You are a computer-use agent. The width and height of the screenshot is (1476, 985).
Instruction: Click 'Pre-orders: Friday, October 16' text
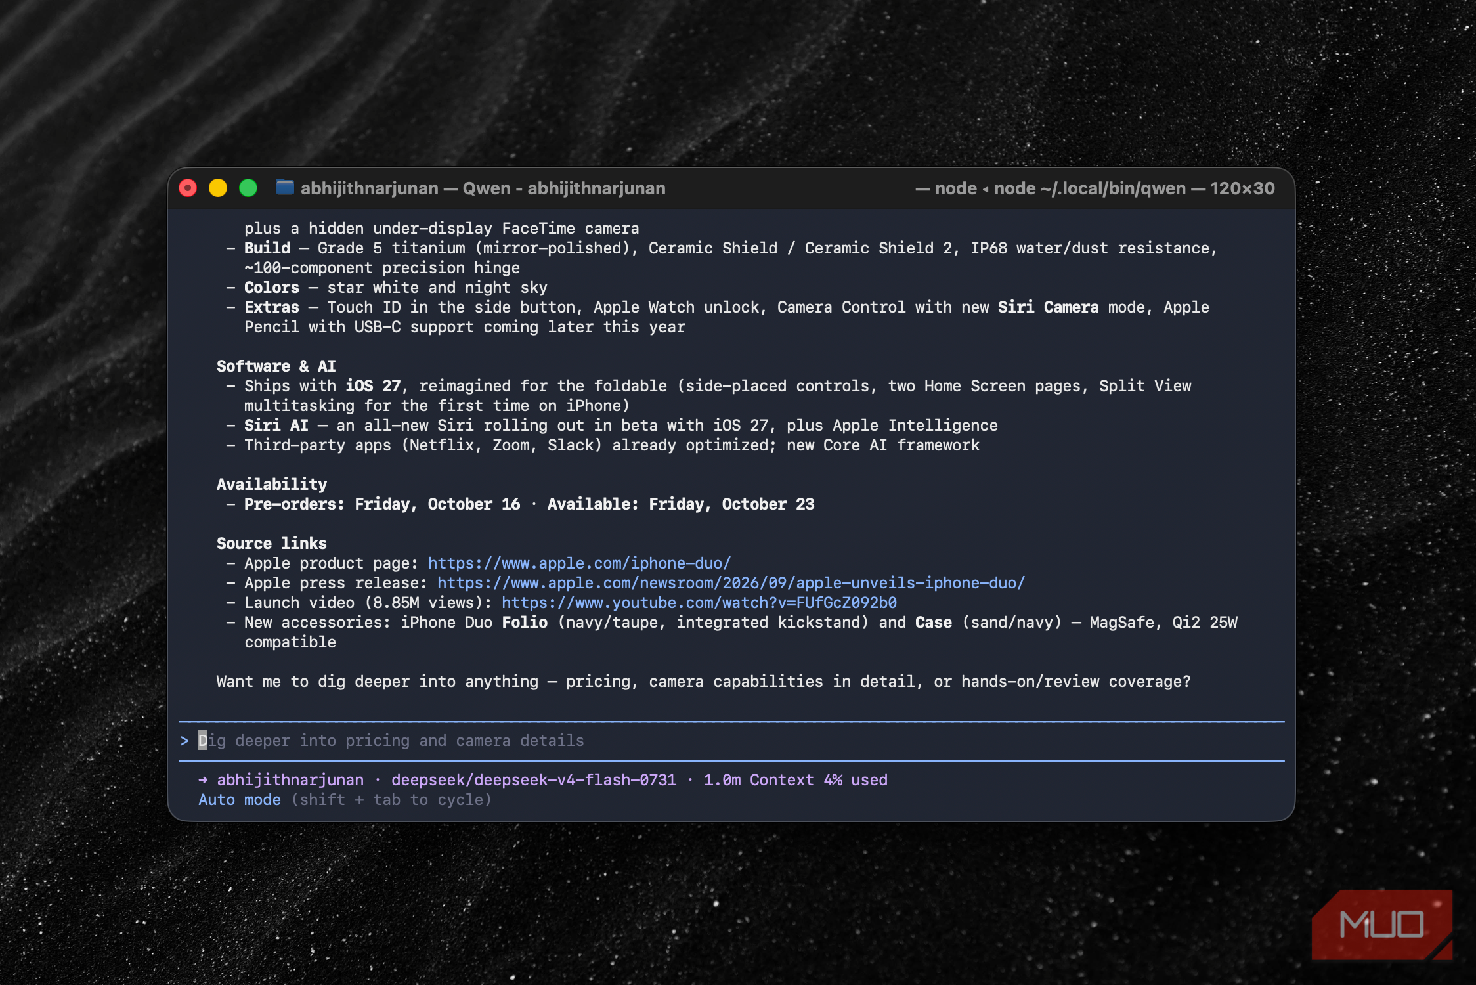tap(382, 504)
